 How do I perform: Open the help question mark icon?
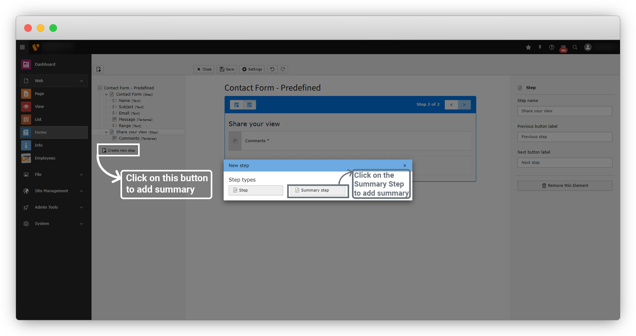pos(551,47)
